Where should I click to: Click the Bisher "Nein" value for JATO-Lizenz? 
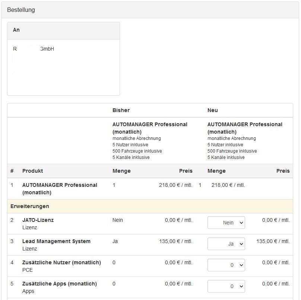(x=118, y=220)
